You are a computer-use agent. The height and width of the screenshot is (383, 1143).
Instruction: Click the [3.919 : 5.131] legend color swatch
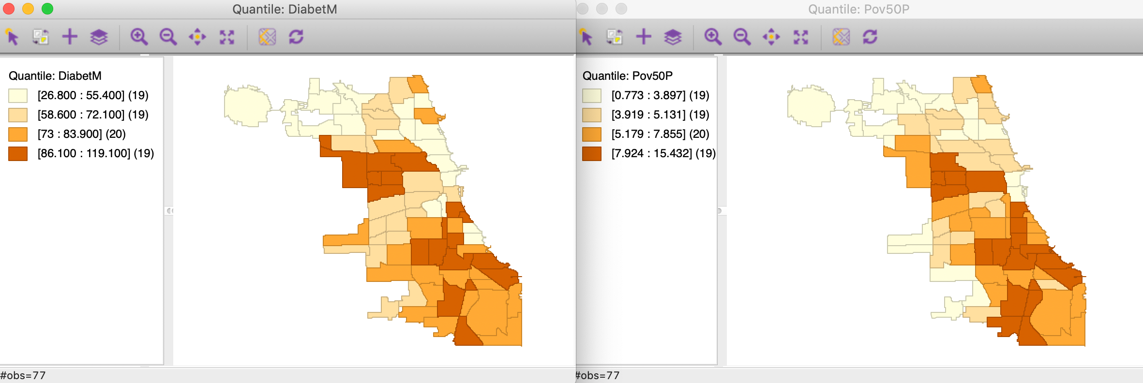pyautogui.click(x=592, y=115)
